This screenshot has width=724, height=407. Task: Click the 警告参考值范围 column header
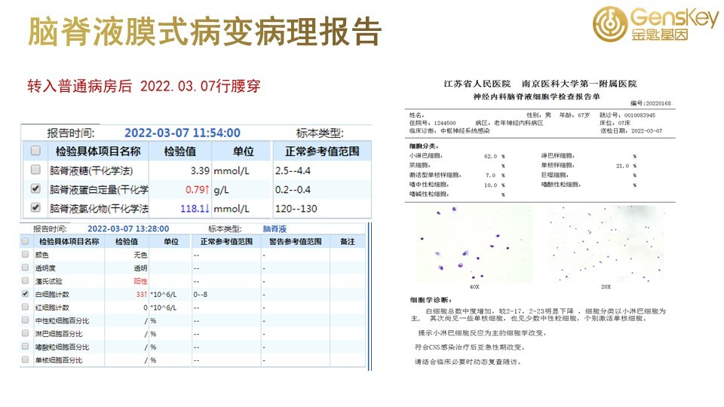(295, 241)
